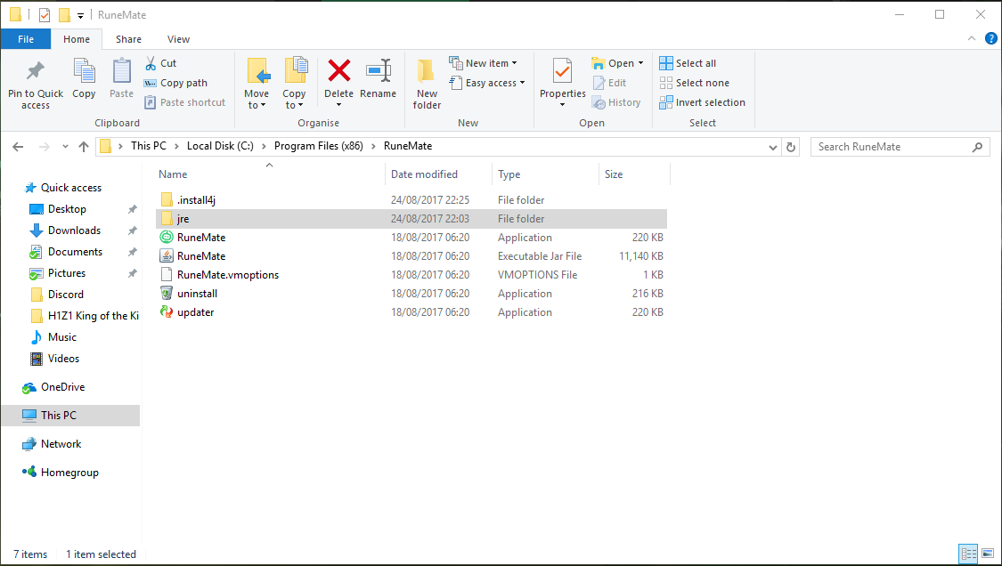The image size is (1002, 566).
Task: Click Program Files (x86) breadcrumb
Action: tap(318, 146)
